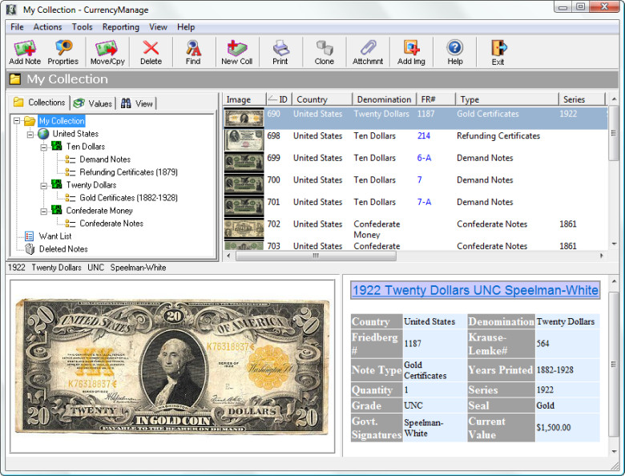The image size is (625, 476).
Task: Click the Add Img icon
Action: point(411,48)
